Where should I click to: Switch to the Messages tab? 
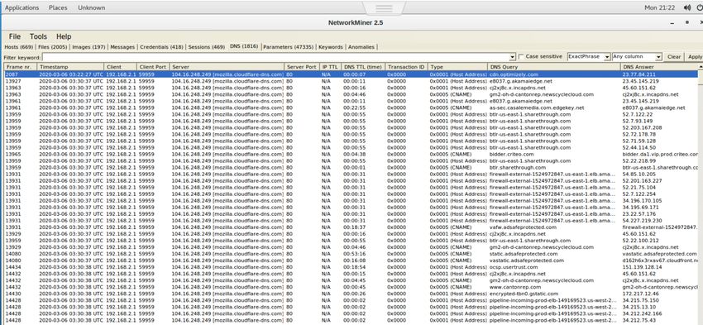[122, 46]
